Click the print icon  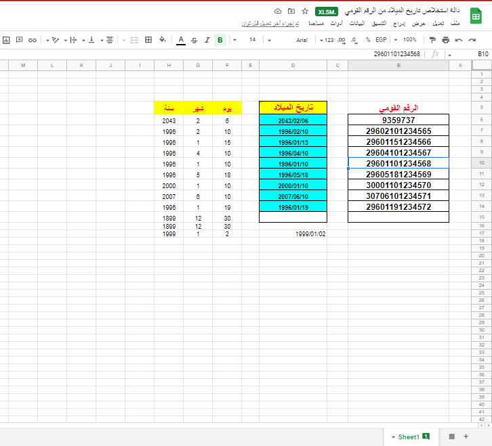tap(445, 40)
